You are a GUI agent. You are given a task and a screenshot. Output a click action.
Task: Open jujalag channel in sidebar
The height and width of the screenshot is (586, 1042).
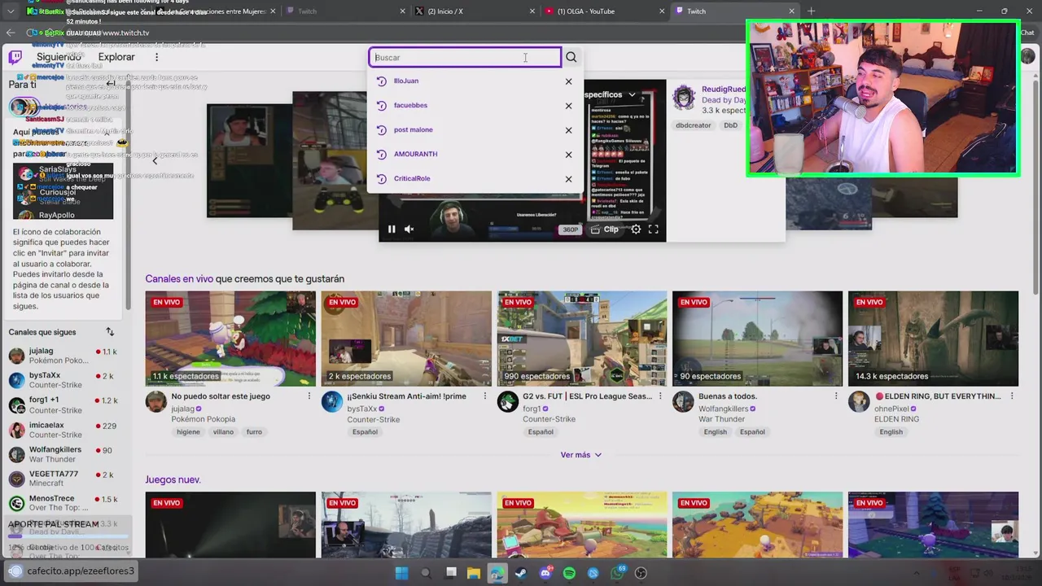[x=65, y=356]
